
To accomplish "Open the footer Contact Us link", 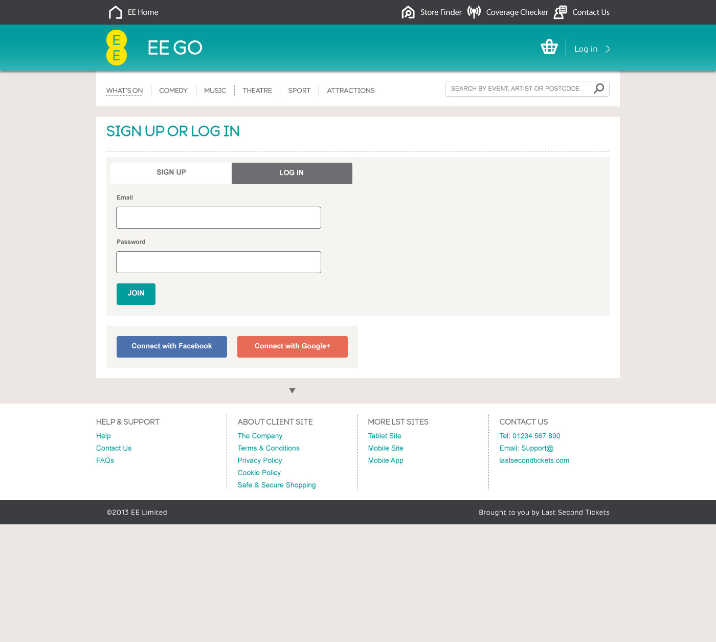I will pos(114,448).
